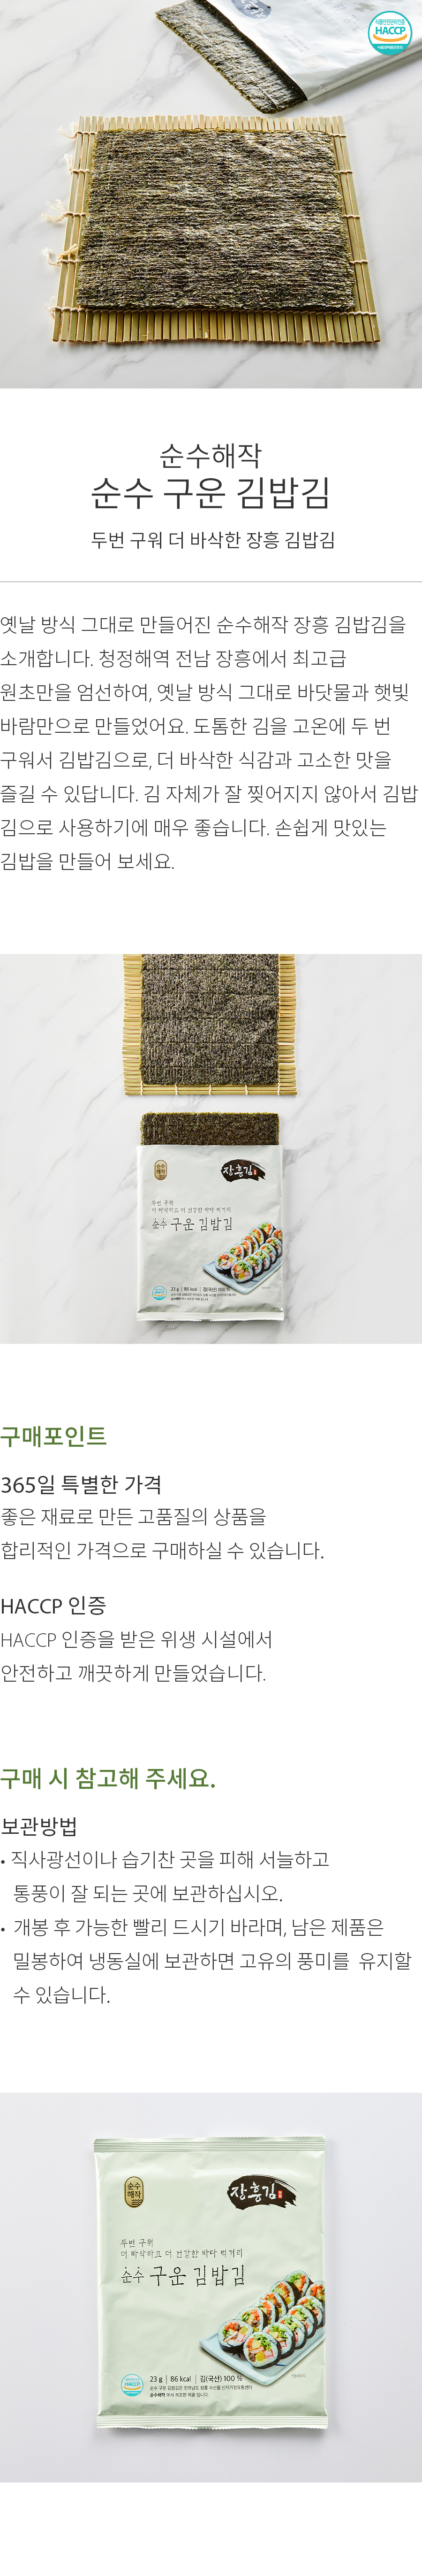The width and height of the screenshot is (422, 2576).
Task: Click the green 구매포인트 heading
Action: 54,1436
